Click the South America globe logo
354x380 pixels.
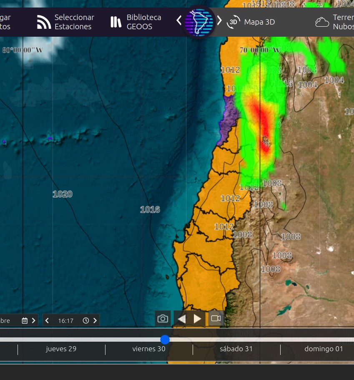click(199, 21)
